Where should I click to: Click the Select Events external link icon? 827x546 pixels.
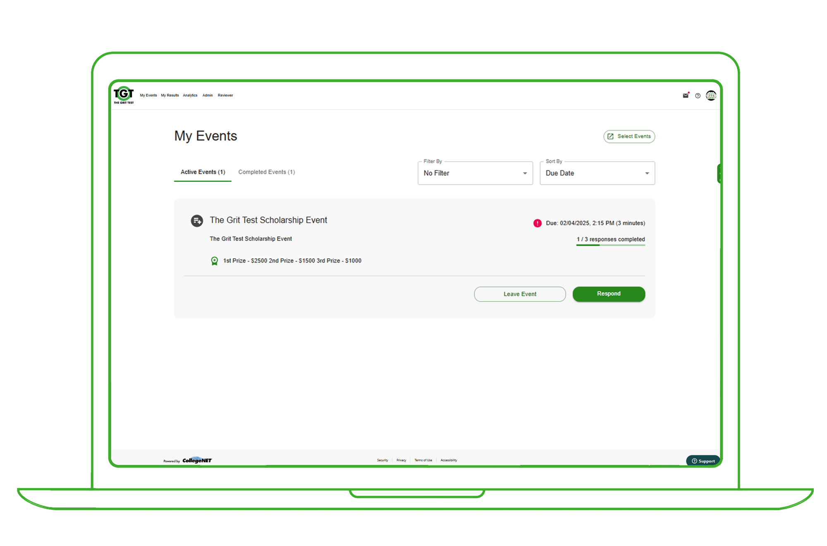[609, 136]
